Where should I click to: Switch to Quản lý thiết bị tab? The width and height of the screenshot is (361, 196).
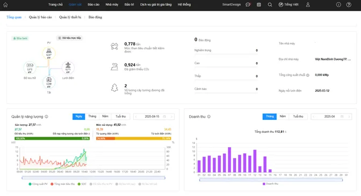point(70,17)
